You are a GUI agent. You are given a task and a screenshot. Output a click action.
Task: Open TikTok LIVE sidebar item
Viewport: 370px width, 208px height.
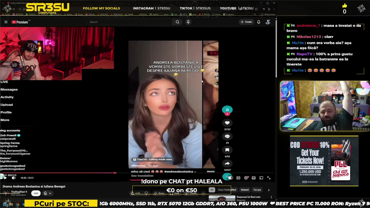coord(4,82)
